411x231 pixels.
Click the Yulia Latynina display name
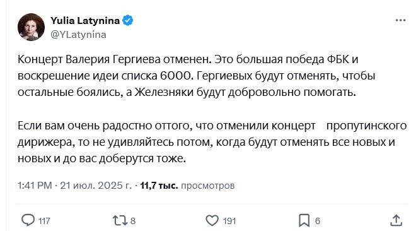click(85, 20)
